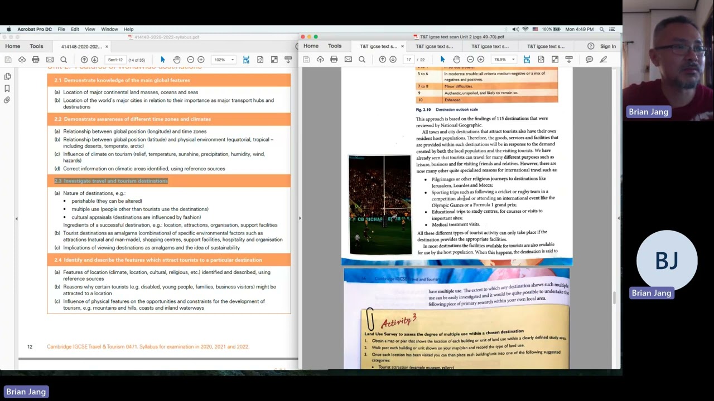Open Tools in the T&T scan window
The image size is (714, 401).
click(x=335, y=46)
